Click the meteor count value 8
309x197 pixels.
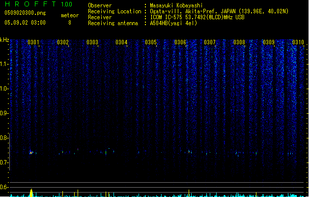[x=70, y=23]
